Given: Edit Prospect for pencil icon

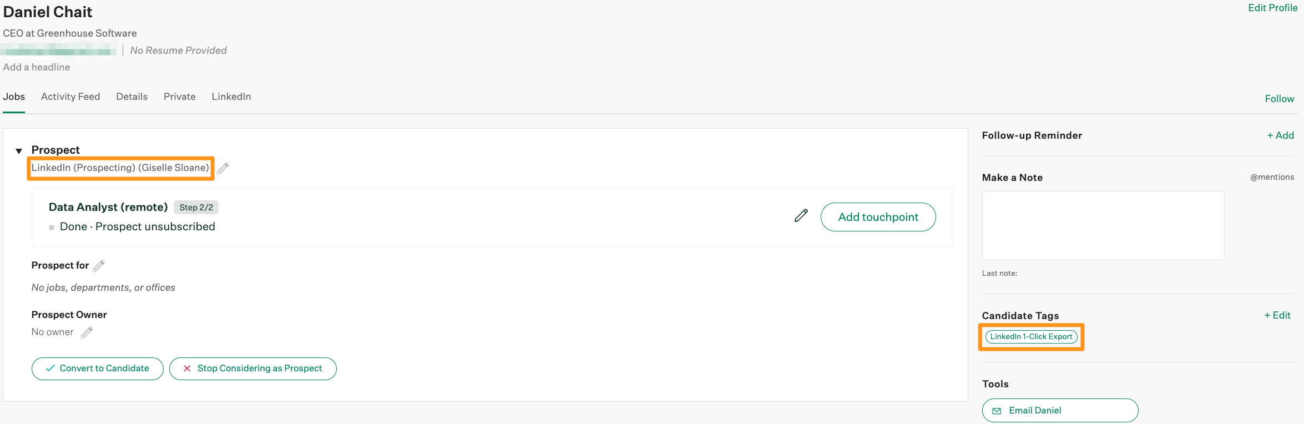Looking at the screenshot, I should pos(99,266).
